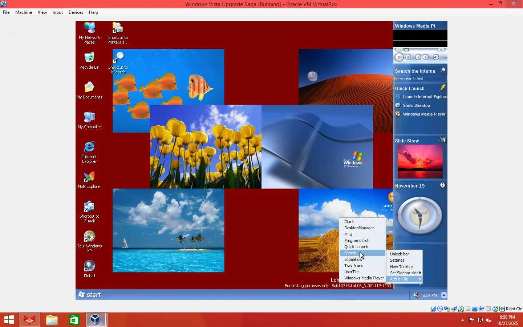Image resolution: width=523 pixels, height=327 pixels.
Task: Click the camera icon on Slide Show tile
Action: [x=443, y=140]
